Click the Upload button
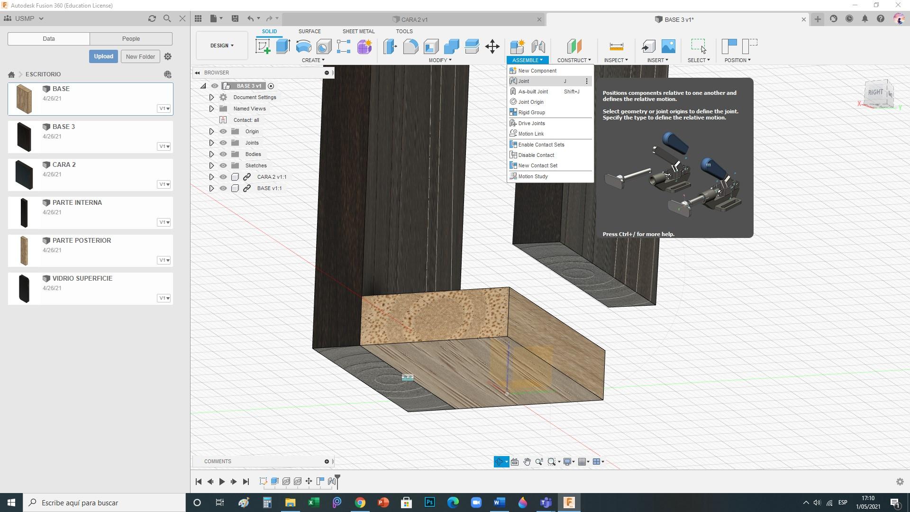Viewport: 910px width, 512px height. [103, 56]
